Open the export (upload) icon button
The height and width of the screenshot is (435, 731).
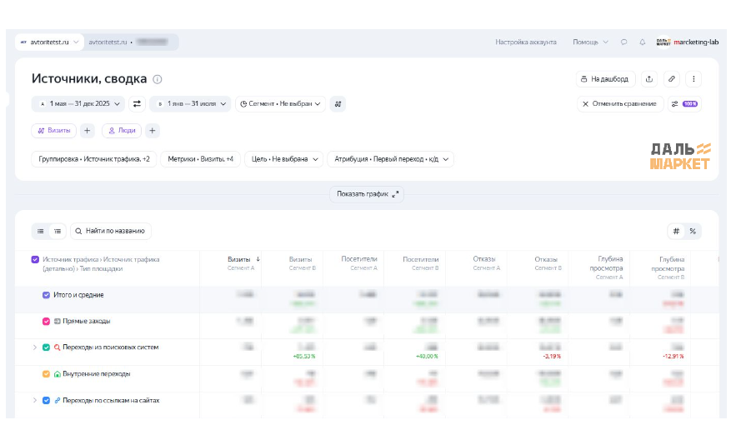coord(649,79)
